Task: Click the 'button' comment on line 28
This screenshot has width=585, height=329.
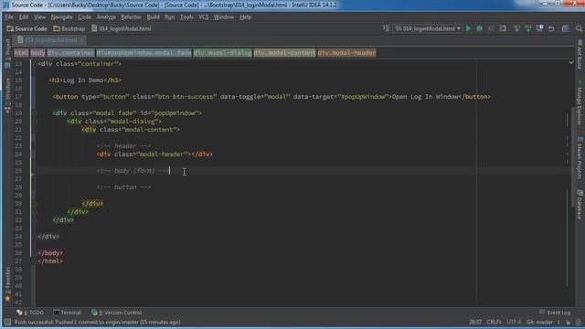Action: click(124, 187)
